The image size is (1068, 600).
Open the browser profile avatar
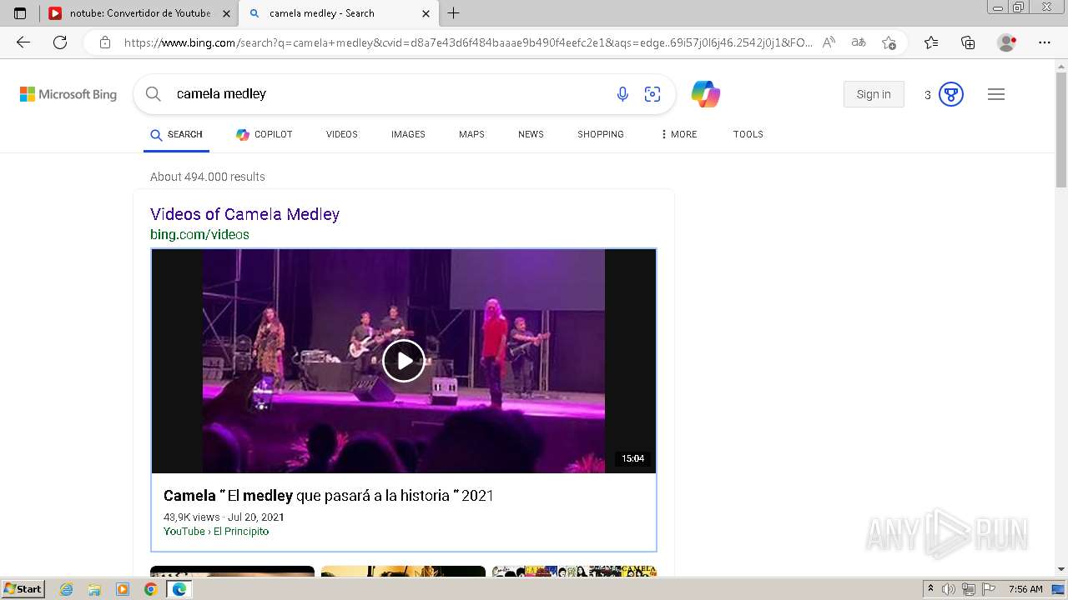1006,42
